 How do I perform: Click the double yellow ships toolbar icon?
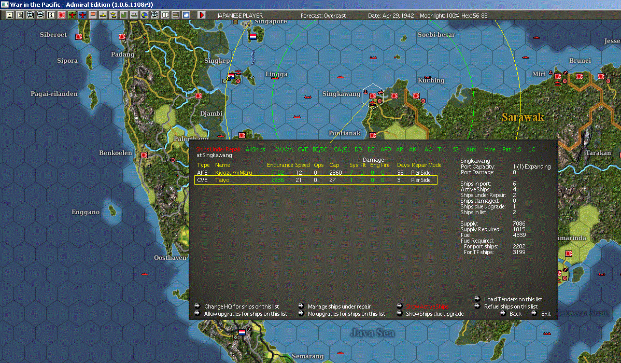tap(114, 15)
